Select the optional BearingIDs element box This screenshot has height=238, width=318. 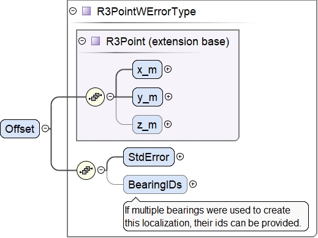pyautogui.click(x=155, y=185)
